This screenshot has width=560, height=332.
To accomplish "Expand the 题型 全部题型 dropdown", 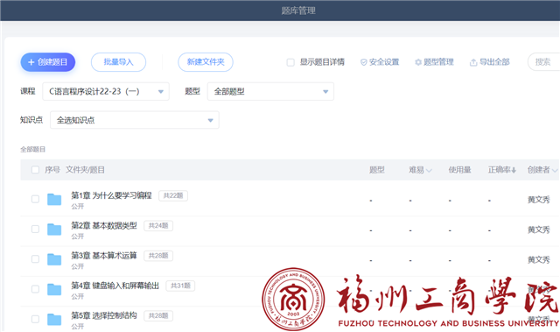I will tap(270, 91).
